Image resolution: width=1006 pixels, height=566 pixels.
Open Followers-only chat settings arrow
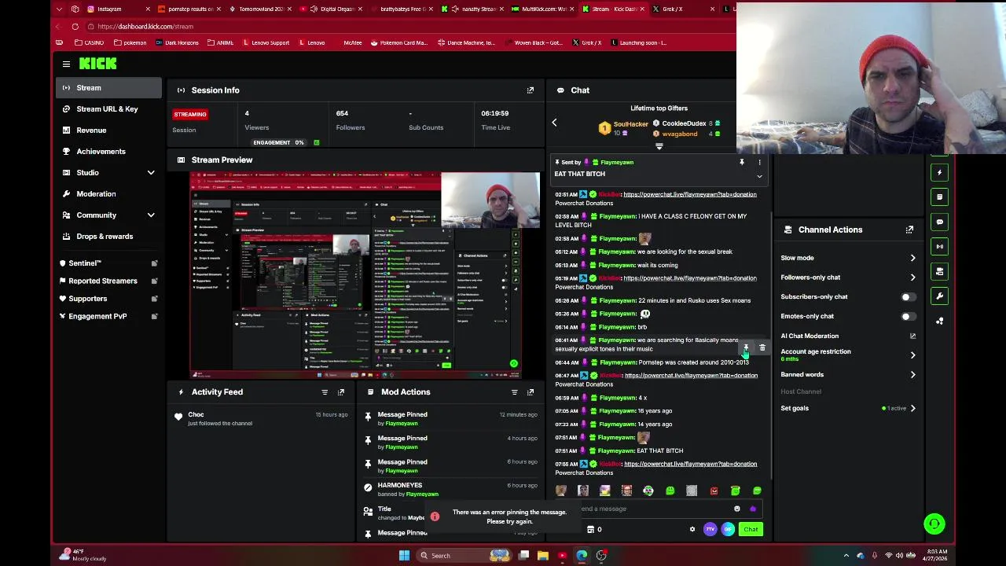[x=912, y=277]
